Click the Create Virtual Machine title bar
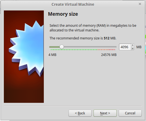 click(73, 4)
